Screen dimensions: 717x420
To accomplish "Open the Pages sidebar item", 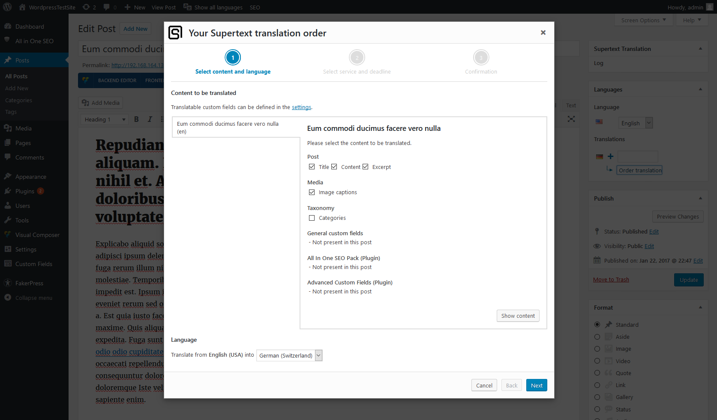I will pyautogui.click(x=34, y=143).
